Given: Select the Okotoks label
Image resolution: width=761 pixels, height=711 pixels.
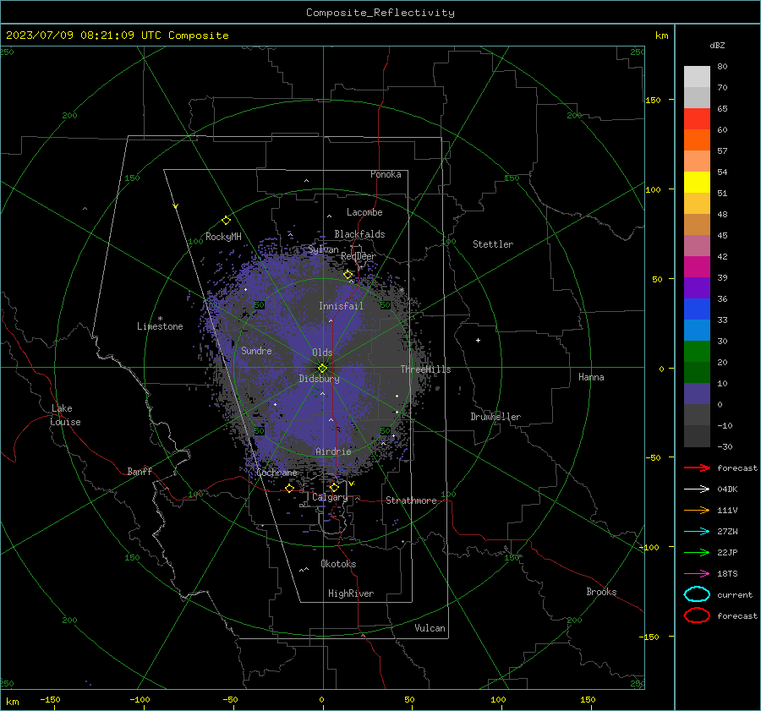Looking at the screenshot, I should [338, 564].
